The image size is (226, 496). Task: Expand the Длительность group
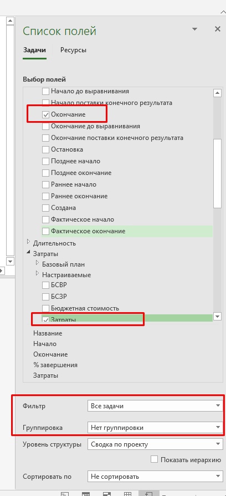[28, 242]
